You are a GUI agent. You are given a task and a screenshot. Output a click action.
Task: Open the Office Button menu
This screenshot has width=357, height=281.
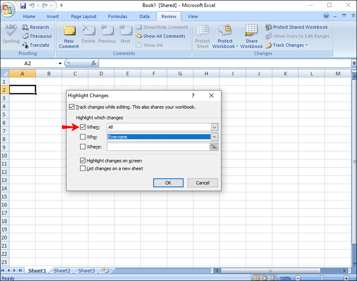pyautogui.click(x=8, y=9)
